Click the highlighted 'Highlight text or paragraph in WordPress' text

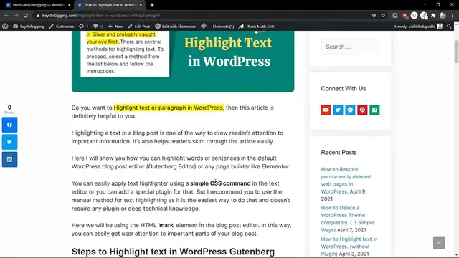pos(169,107)
